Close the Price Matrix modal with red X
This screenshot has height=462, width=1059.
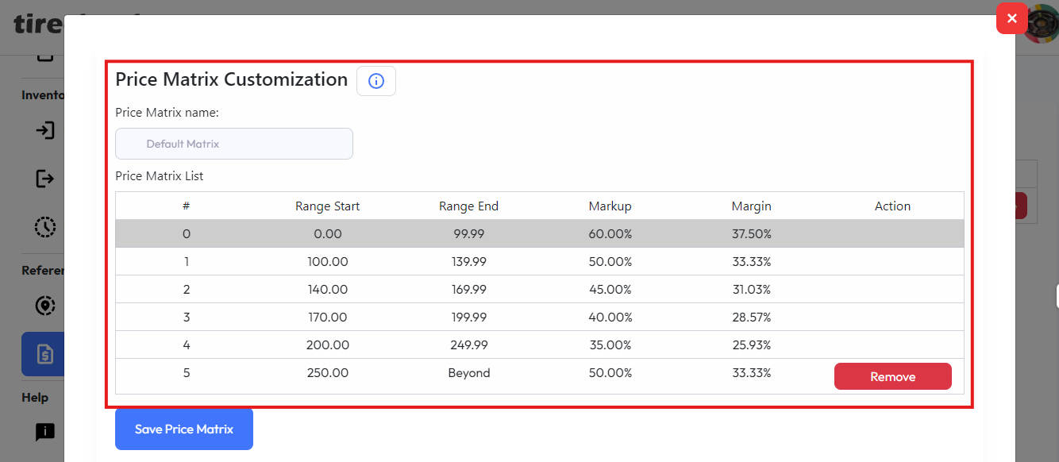(1011, 18)
